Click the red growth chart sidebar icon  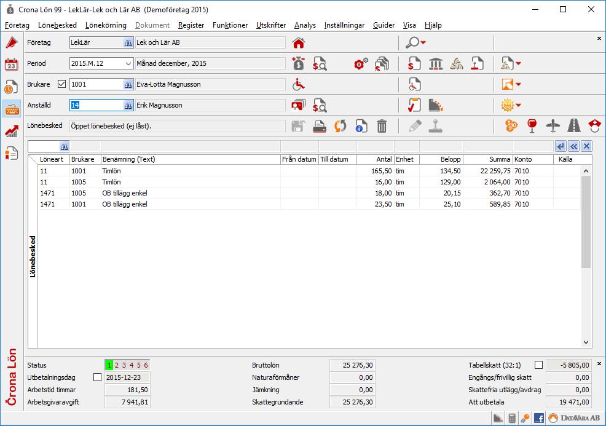[12, 131]
